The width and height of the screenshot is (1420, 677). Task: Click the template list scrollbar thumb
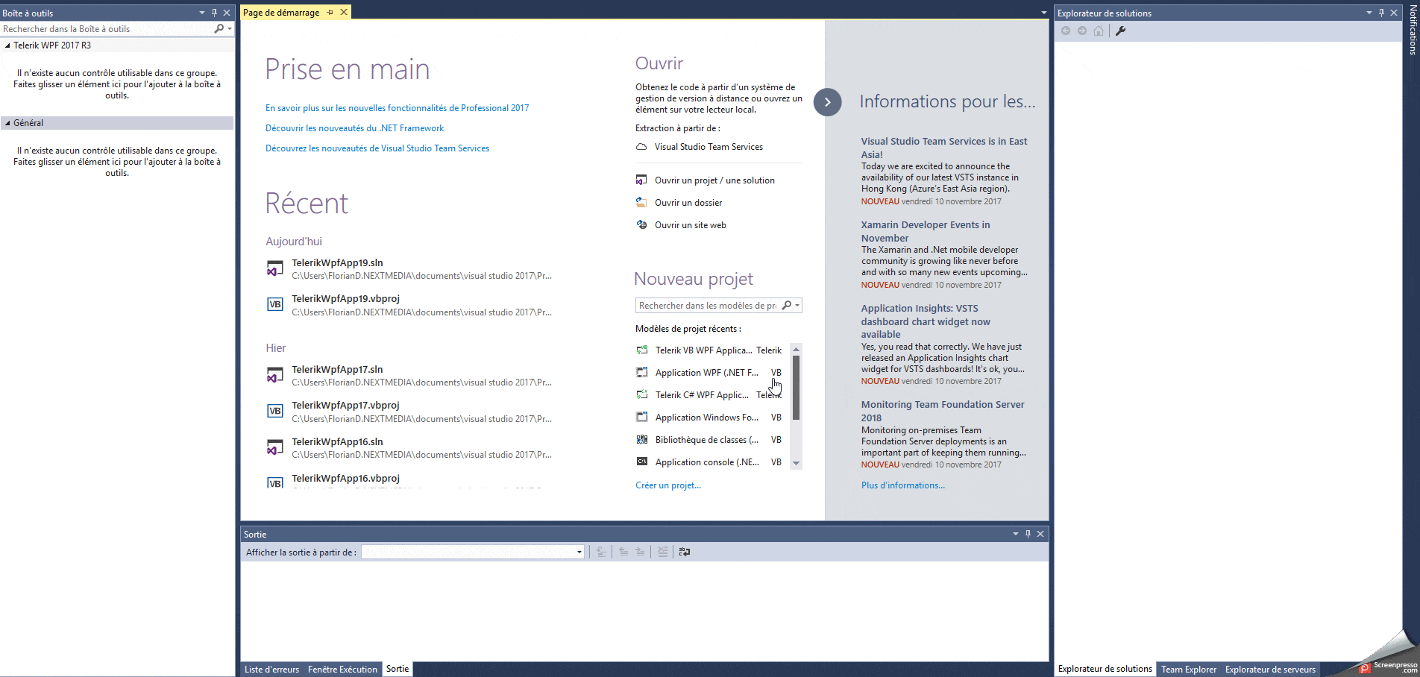[796, 388]
